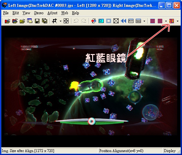182x155 pixels.
Task: Expand the dropdown beside the checkerboard mode icon
Action: pos(166,21)
